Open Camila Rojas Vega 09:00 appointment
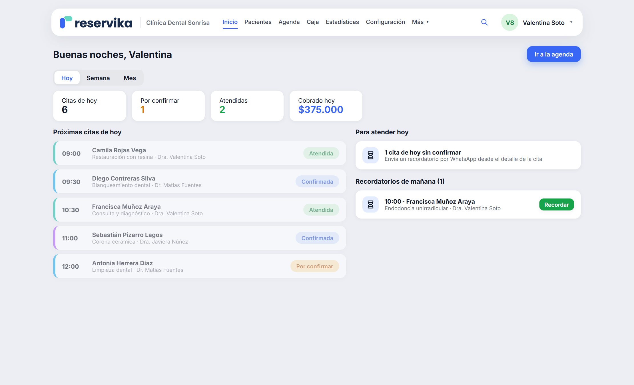634x385 pixels. pyautogui.click(x=200, y=153)
